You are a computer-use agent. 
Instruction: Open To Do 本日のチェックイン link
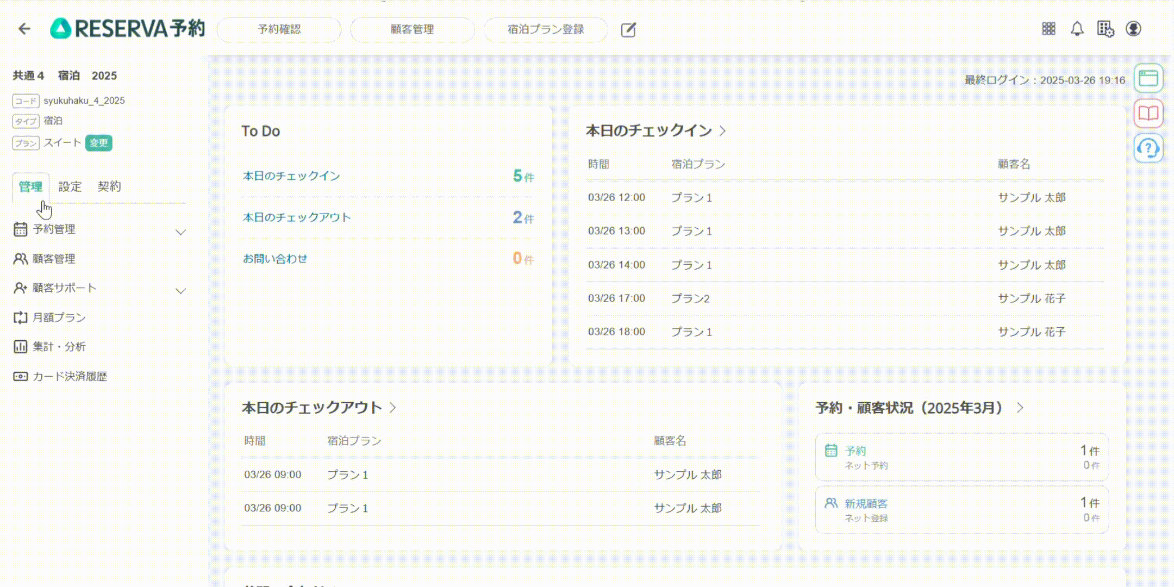(x=291, y=176)
